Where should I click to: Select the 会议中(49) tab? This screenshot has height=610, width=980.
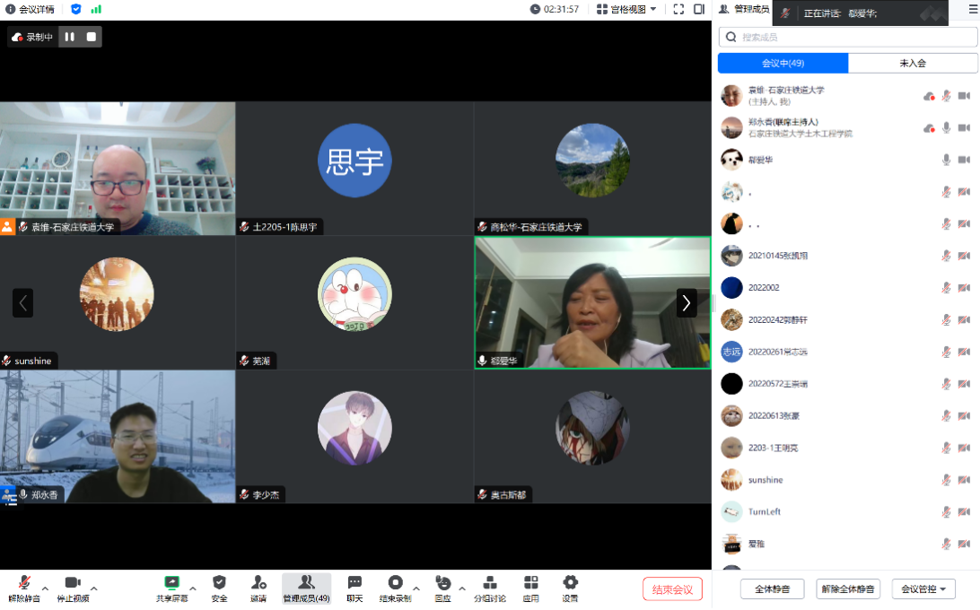[x=783, y=64]
